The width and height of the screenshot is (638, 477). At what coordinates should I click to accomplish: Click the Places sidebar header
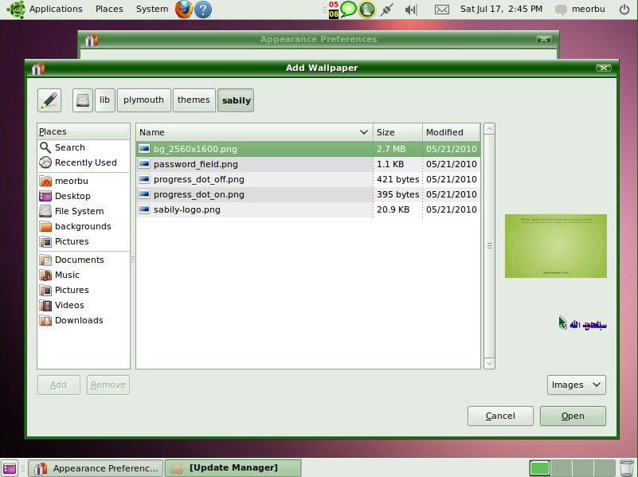point(84,131)
